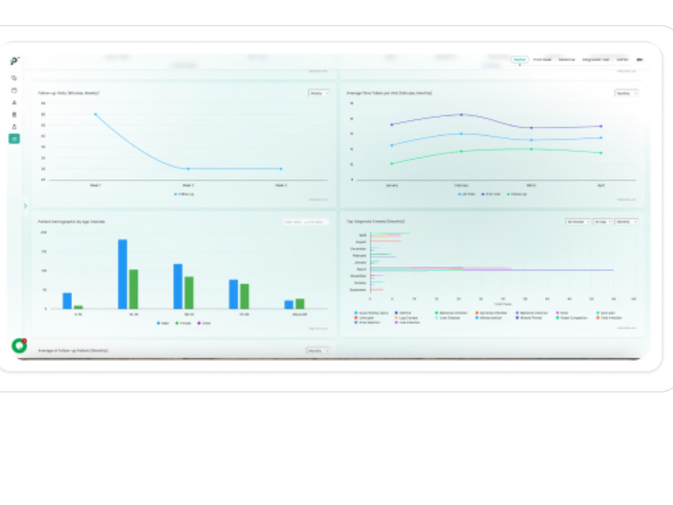673x505 pixels.
Task: Open the Weekly dropdown on Follow-up Visits chart
Action: click(x=318, y=93)
